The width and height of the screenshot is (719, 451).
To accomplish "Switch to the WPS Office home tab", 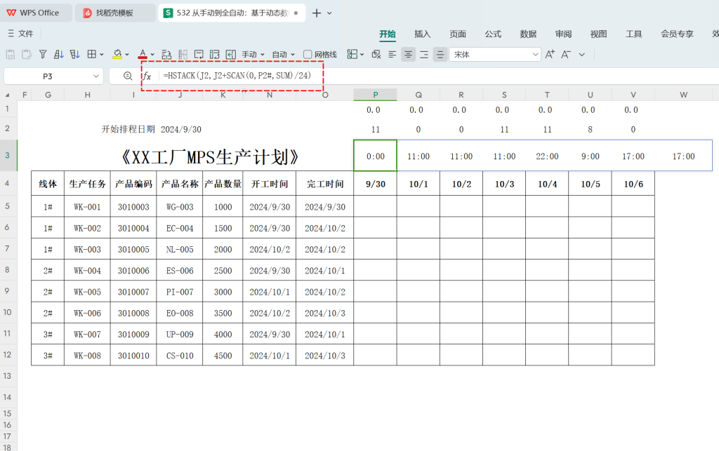I will point(36,13).
